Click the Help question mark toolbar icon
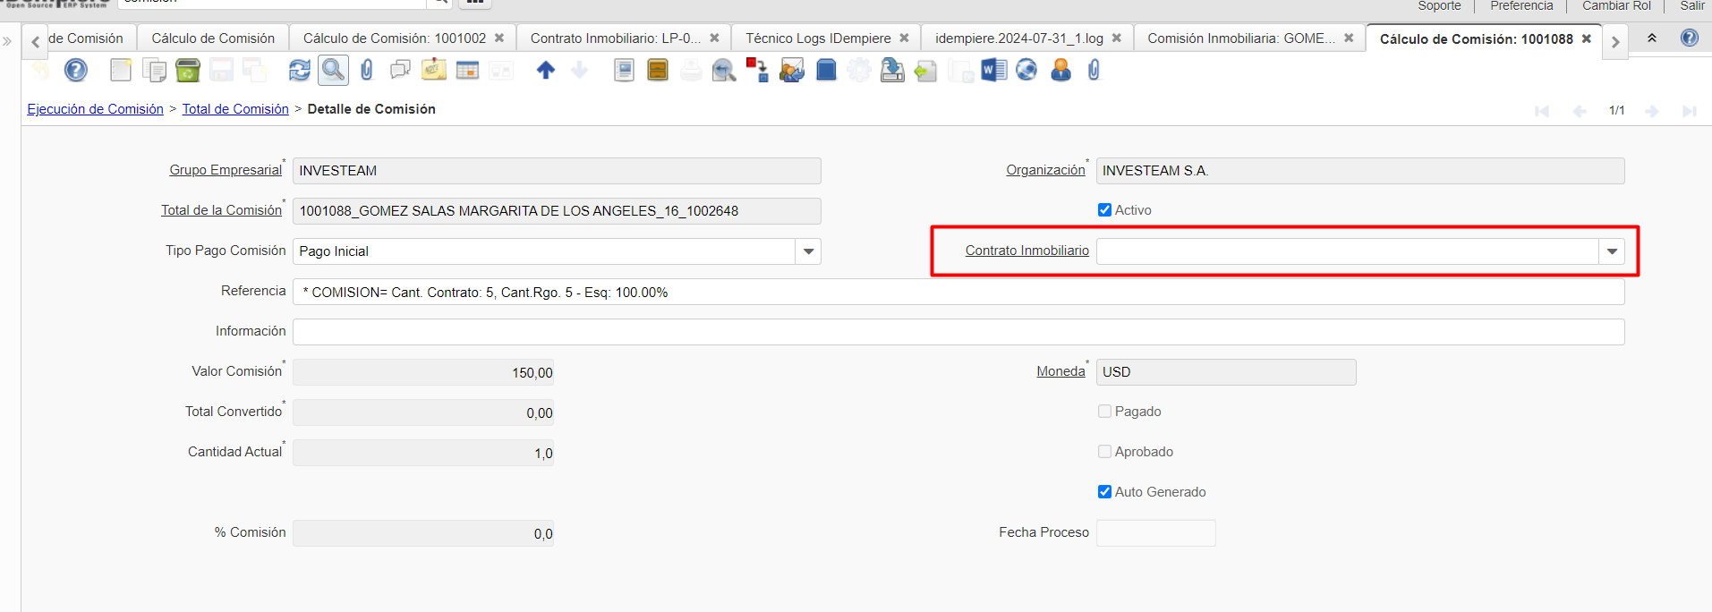Screen dimensions: 1712x612 76,70
